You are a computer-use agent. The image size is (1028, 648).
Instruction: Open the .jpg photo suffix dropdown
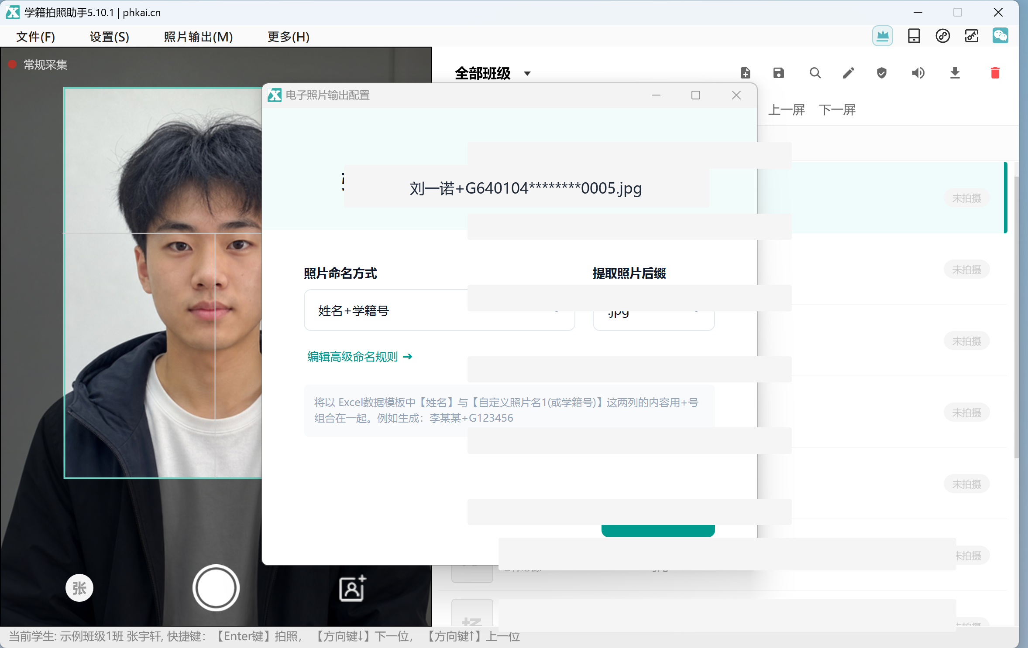click(x=653, y=310)
